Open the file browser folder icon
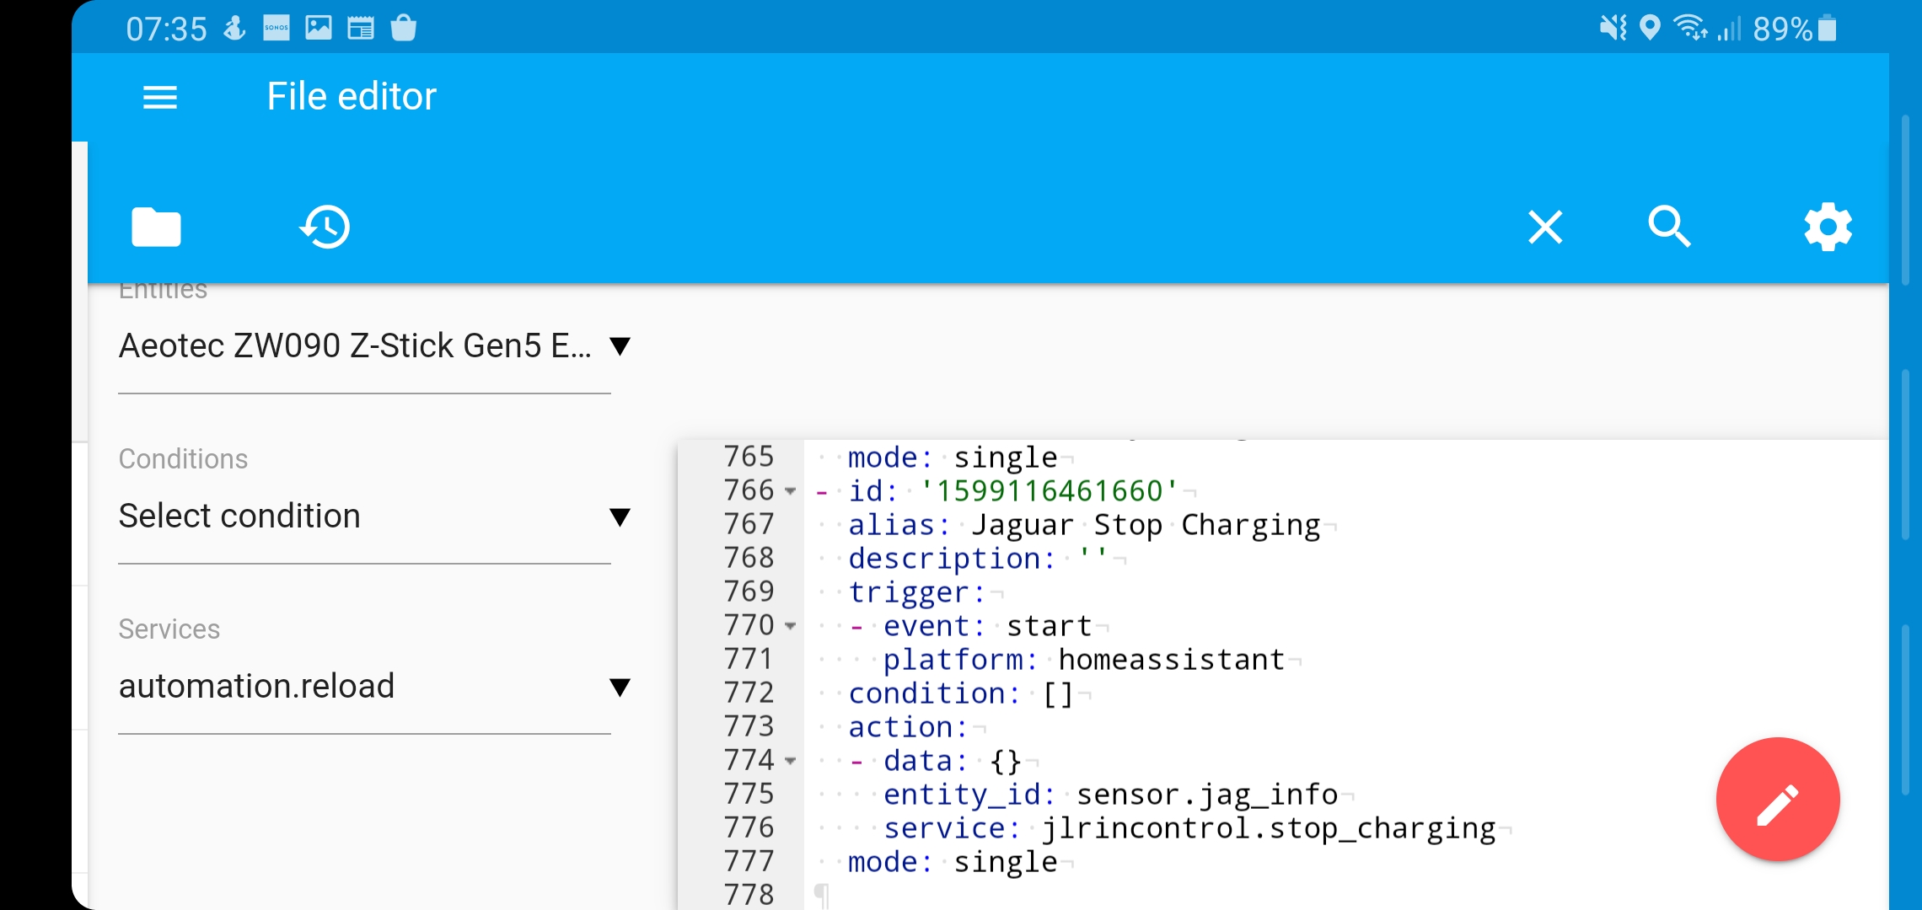This screenshot has height=910, width=1922. (156, 227)
